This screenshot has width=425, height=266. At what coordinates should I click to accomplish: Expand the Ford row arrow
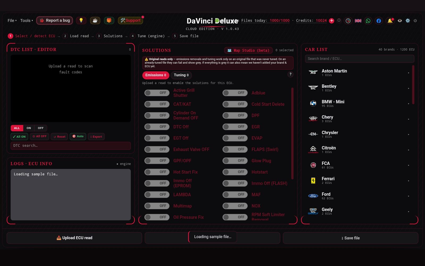tap(409, 196)
